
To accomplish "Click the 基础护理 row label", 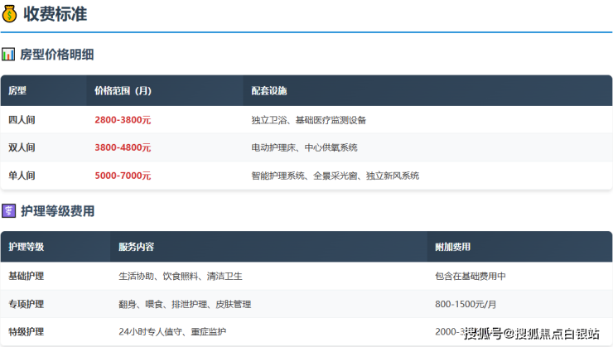I will (x=26, y=276).
